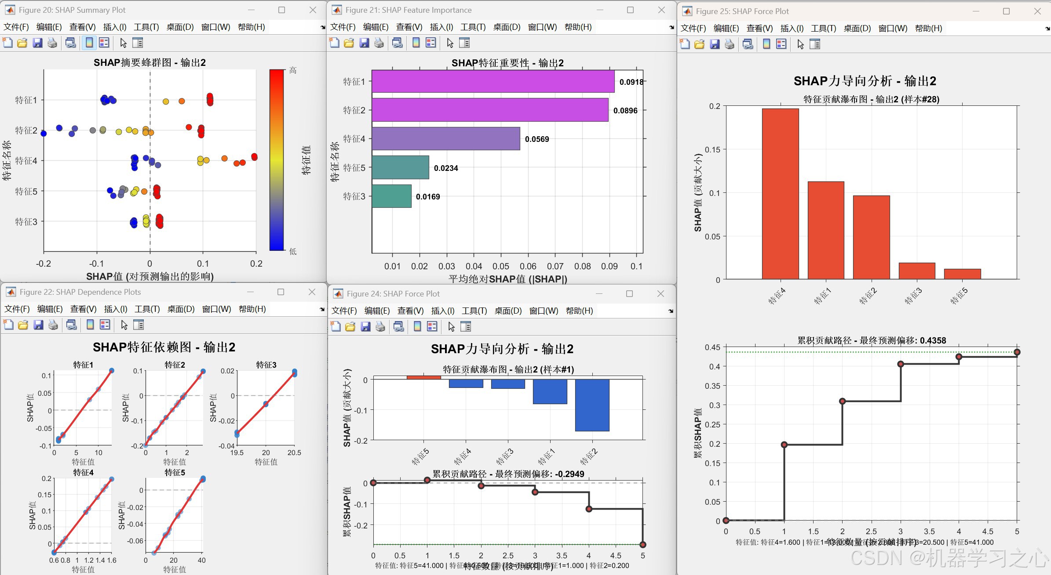This screenshot has width=1051, height=575.
Task: Toggle Insert Legend in Figure 20 toolbar
Action: click(104, 43)
